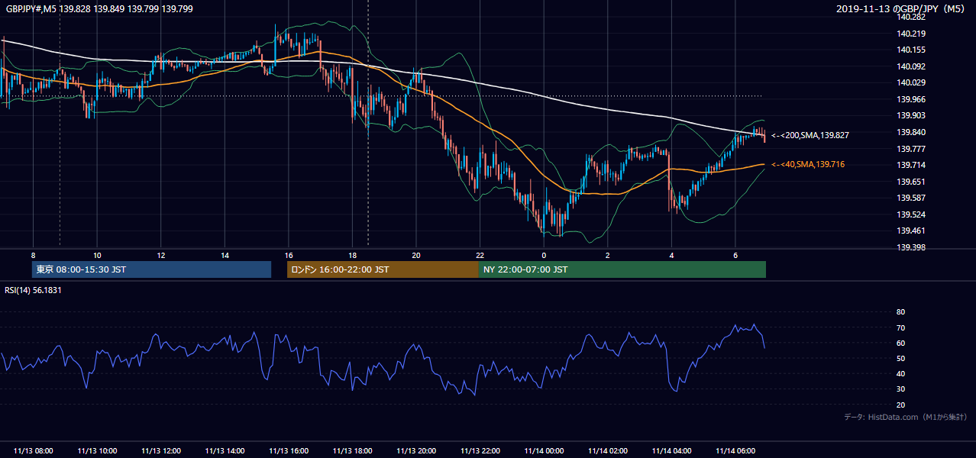Click the RSI 30 level label
This screenshot has width=976, height=458.
[900, 389]
